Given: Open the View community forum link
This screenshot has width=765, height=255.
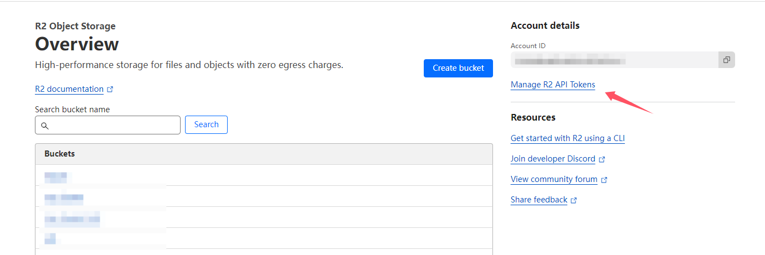Looking at the screenshot, I should pos(554,179).
